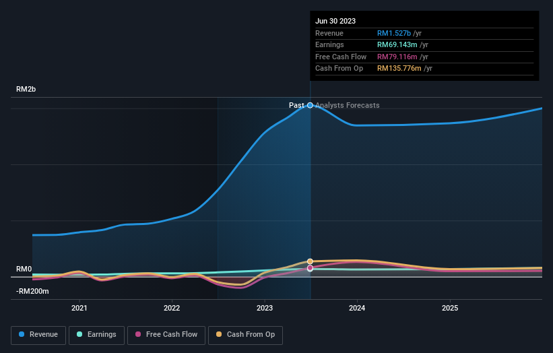Viewport: 553px width, 353px height.
Task: Click the 2024 x-axis label
Action: point(357,309)
